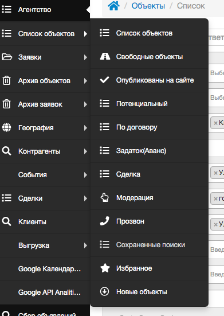
Task: Click phone icon beside Прозвон
Action: click(x=105, y=221)
